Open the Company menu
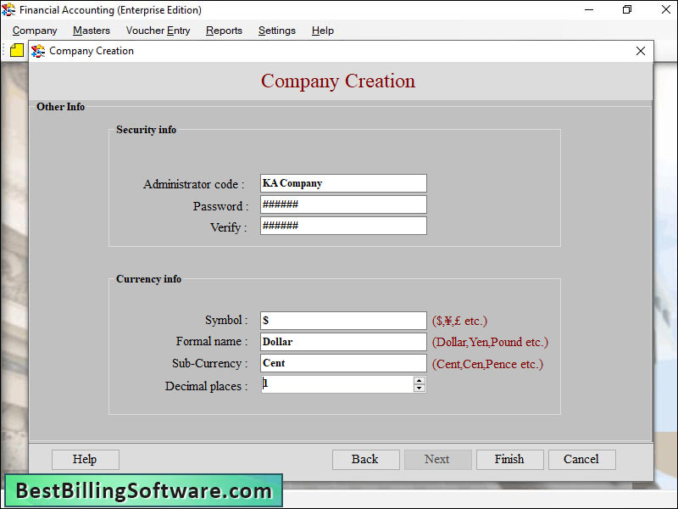This screenshot has width=678, height=509. pyautogui.click(x=34, y=31)
